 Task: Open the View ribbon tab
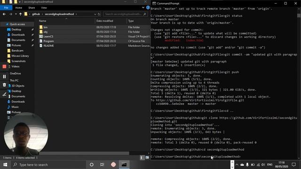coord(44,8)
